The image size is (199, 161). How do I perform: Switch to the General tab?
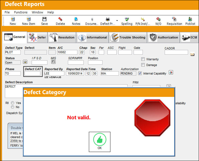tap(15, 37)
